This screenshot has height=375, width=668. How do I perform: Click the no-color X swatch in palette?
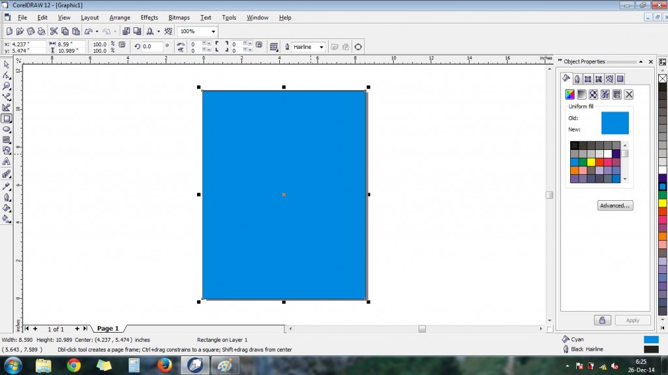tap(663, 78)
